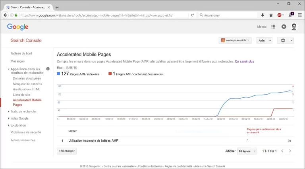The width and height of the screenshot is (305, 169).
Task: Open the downloads arrow icon
Action: [263, 15]
